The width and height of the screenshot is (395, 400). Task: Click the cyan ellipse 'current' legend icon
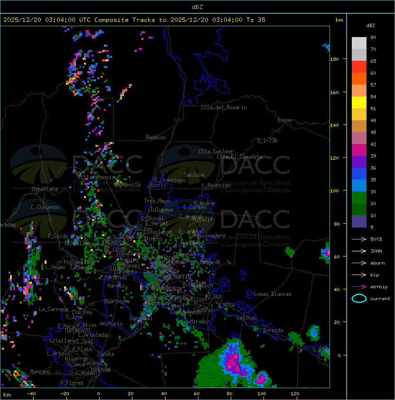[359, 298]
